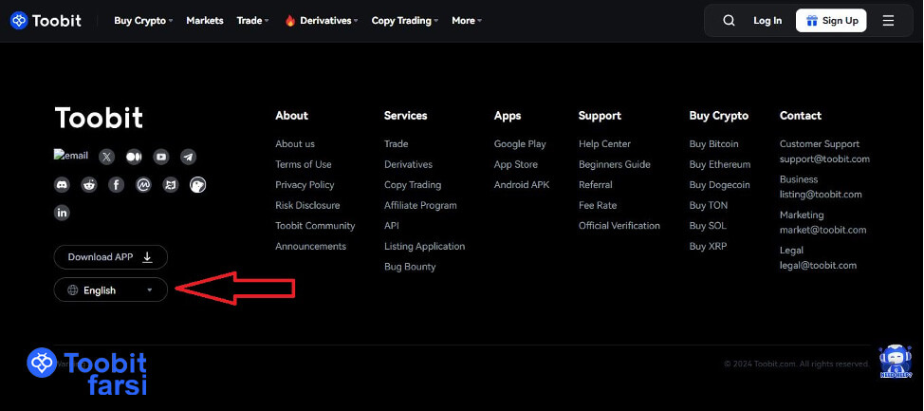Open the Facebook social icon
This screenshot has height=411, width=924.
(116, 184)
